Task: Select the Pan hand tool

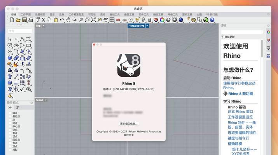Action: pyautogui.click(x=68, y=20)
